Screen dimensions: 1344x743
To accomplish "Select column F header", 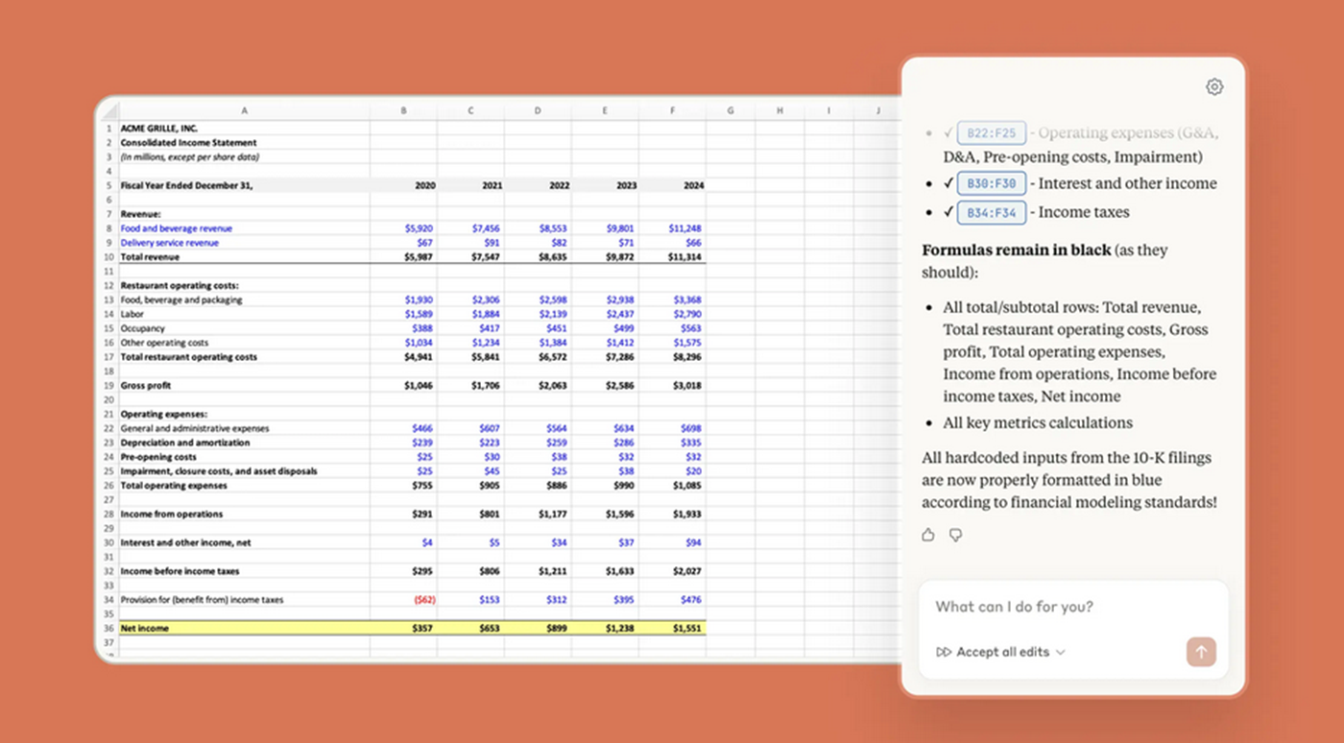I will (672, 110).
